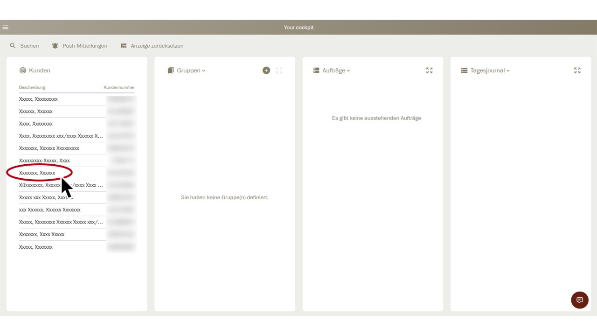597x336 pixels.
Task: Select customer "xxx Xxxxxx, Xxxxxx Xxxxxxx"
Action: coord(49,210)
